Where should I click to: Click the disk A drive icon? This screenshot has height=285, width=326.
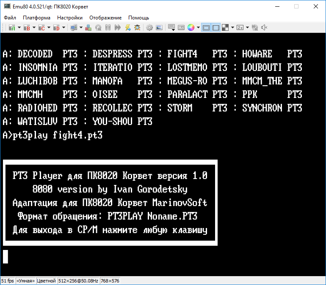[x=11, y=27]
